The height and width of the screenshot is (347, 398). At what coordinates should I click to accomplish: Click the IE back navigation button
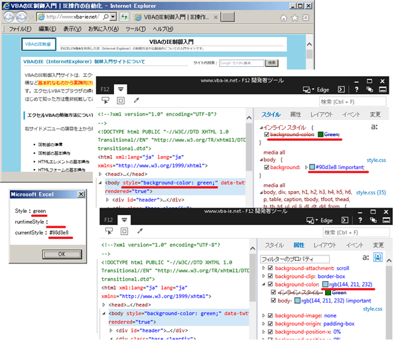(x=9, y=17)
